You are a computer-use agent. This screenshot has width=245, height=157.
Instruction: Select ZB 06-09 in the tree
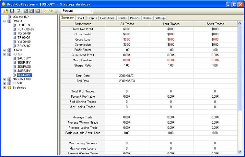24,46
